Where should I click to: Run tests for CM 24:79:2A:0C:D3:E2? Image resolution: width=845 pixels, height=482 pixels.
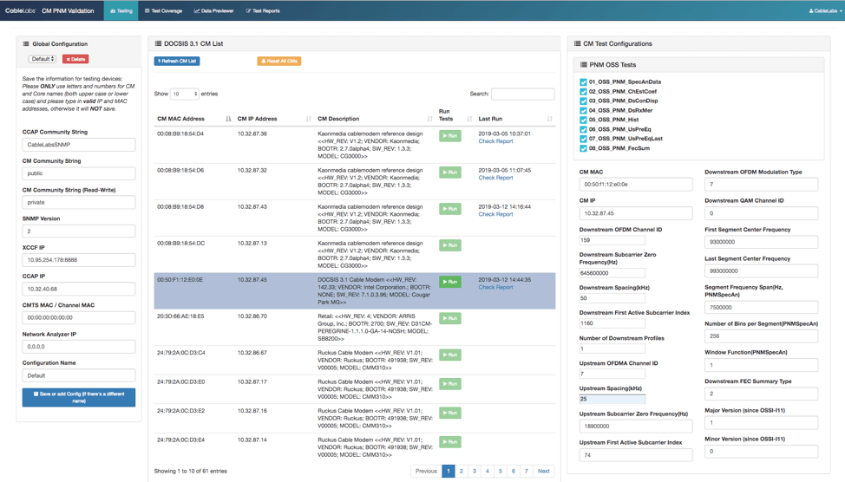(x=450, y=413)
